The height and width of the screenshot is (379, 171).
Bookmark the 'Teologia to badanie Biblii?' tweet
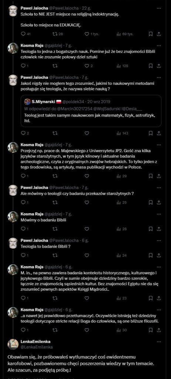(x=151, y=255)
